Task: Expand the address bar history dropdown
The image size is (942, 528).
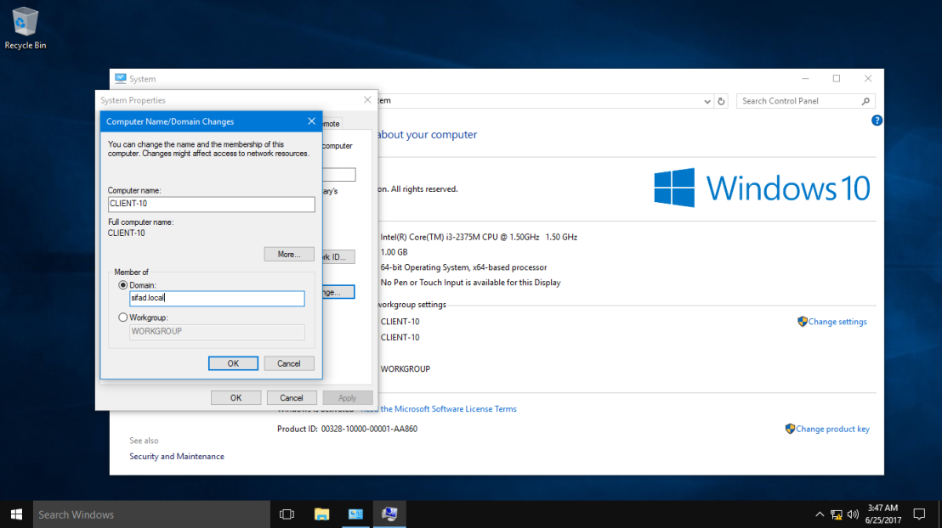Action: 707,101
